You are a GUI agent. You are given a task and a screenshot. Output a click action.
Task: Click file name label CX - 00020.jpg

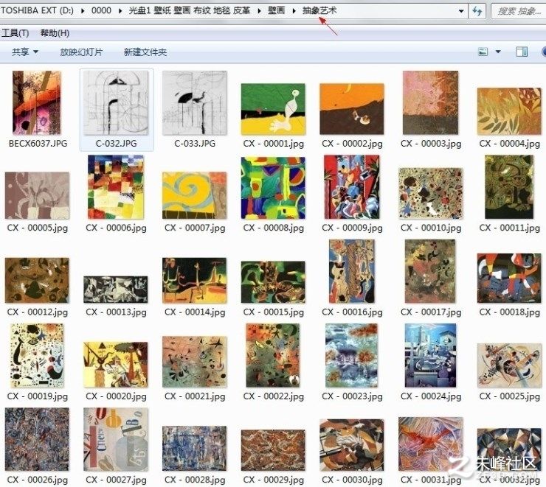pyautogui.click(x=116, y=396)
